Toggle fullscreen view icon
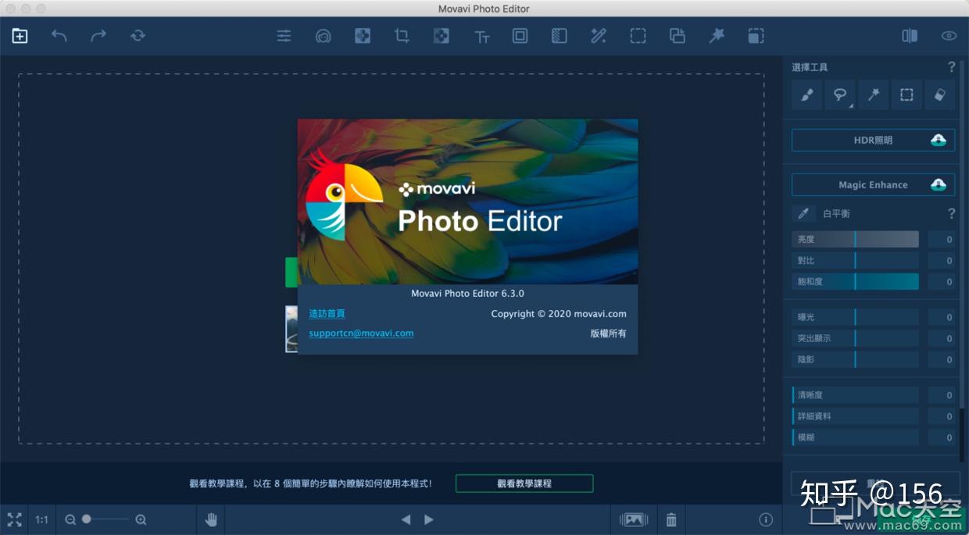Viewport: 969px width, 535px height. 14,519
